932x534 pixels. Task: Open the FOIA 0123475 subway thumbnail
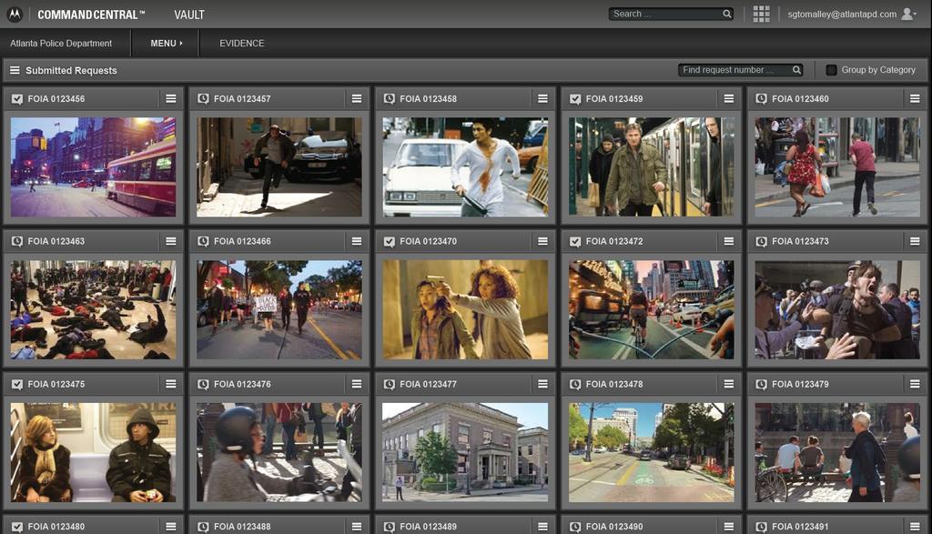coord(94,453)
